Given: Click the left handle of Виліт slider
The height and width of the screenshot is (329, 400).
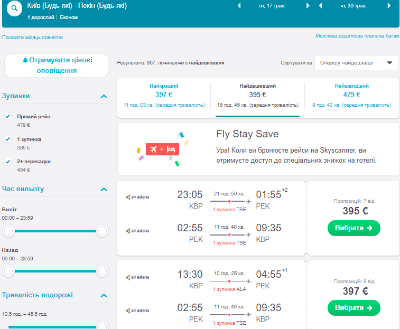Looking at the screenshot, I should [8, 231].
